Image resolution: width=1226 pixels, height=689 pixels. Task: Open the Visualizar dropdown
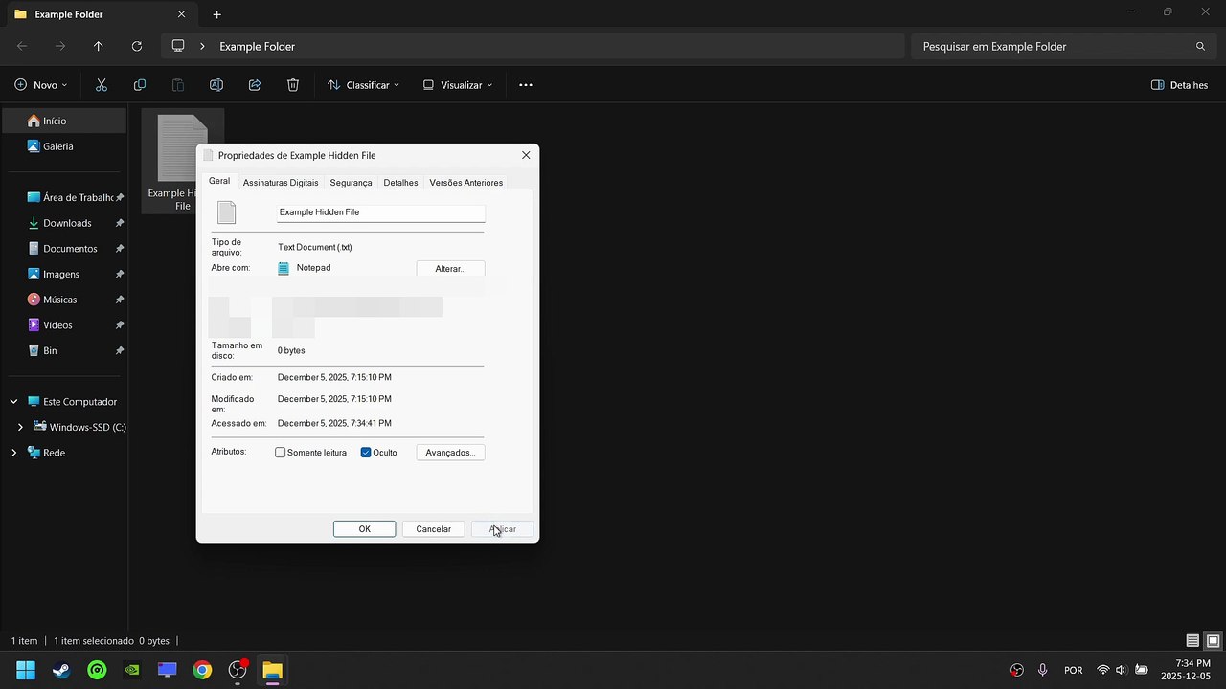458,85
